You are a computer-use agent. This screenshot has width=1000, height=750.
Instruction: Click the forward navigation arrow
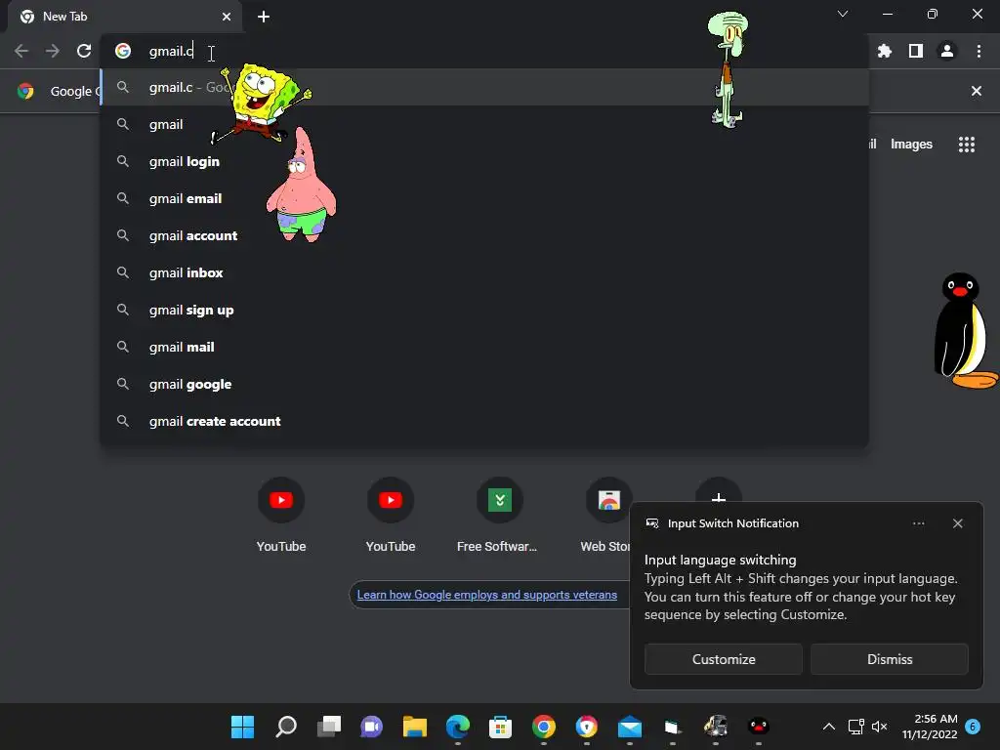point(53,51)
